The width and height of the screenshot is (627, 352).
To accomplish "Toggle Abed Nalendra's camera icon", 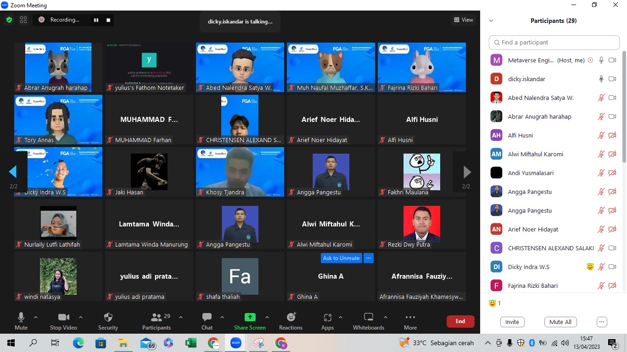I will click(613, 98).
